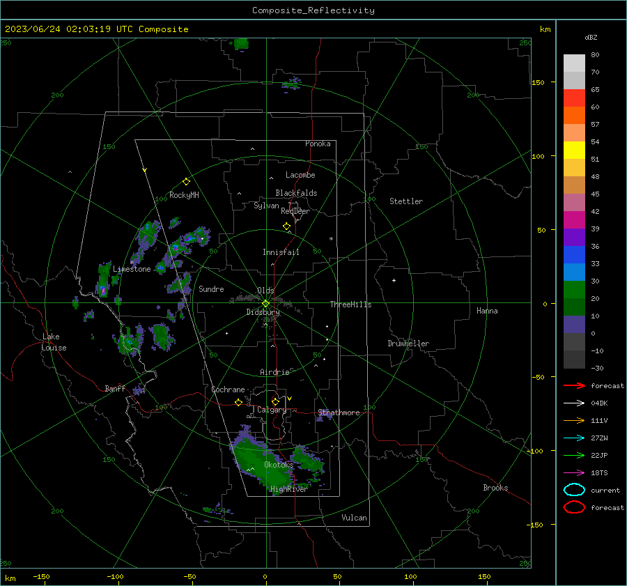Click the ThreeHills label
627x586 pixels.
(x=350, y=304)
